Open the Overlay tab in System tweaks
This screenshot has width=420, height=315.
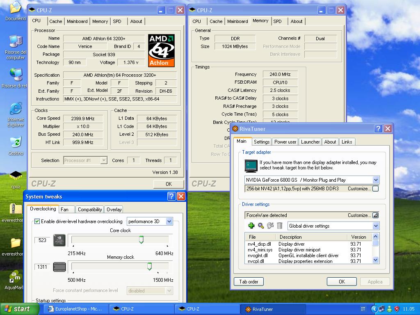click(x=114, y=210)
